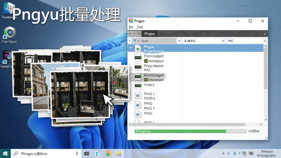Open the Fle menu
The width and height of the screenshot is (281, 158).
[131, 27]
